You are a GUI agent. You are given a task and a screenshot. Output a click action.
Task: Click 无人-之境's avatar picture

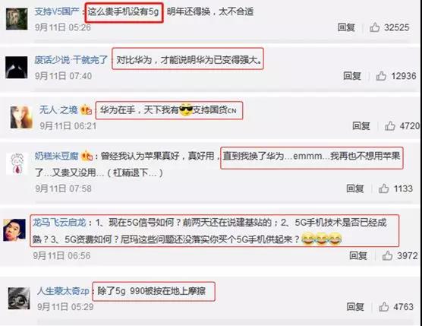tap(21, 118)
